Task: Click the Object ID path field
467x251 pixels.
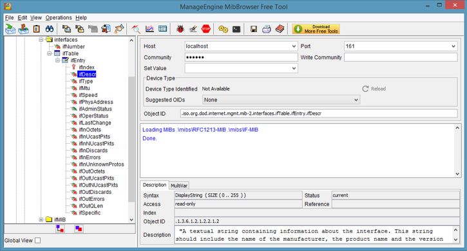Action: 319,114
